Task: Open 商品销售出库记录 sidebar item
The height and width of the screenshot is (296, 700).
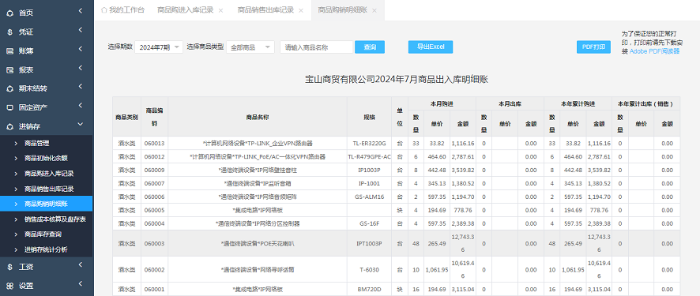Action: coord(49,189)
